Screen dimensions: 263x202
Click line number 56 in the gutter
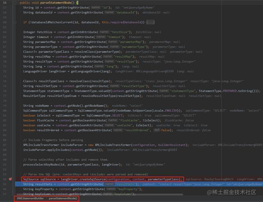point(5,3)
